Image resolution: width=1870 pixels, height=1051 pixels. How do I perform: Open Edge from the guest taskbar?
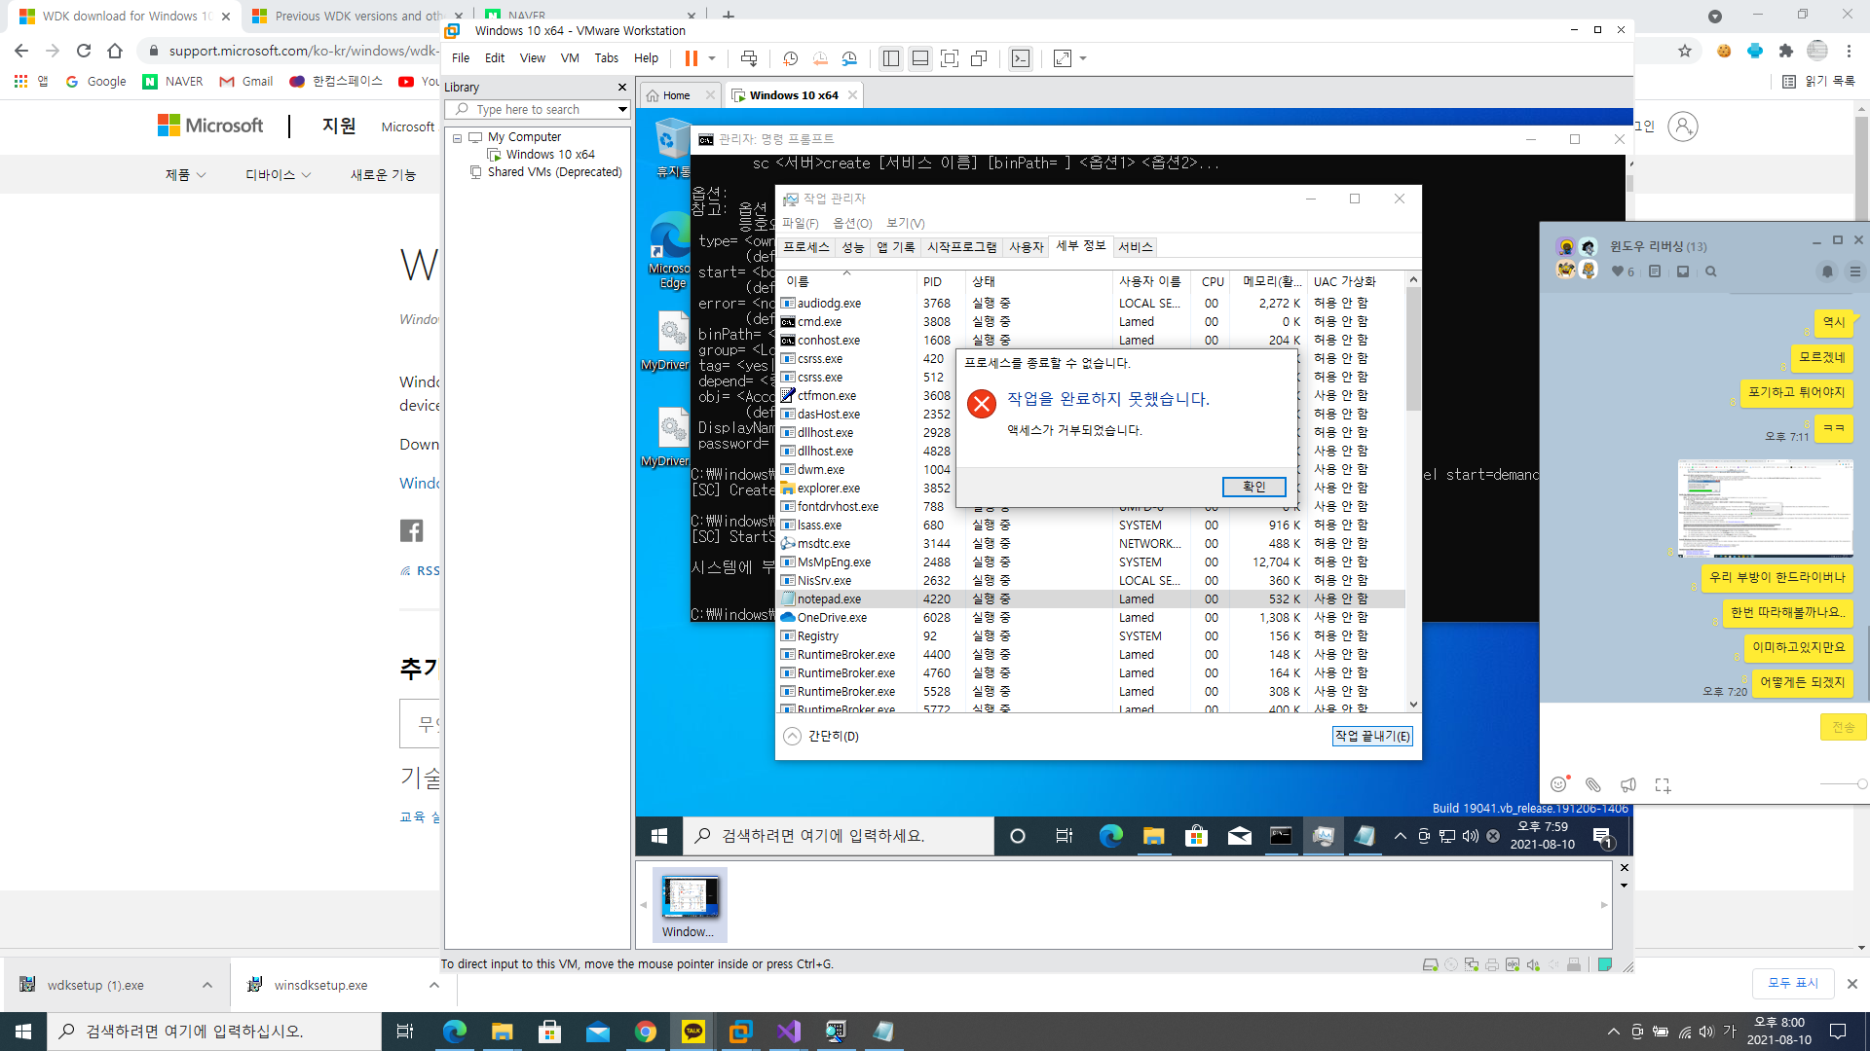pos(1110,836)
